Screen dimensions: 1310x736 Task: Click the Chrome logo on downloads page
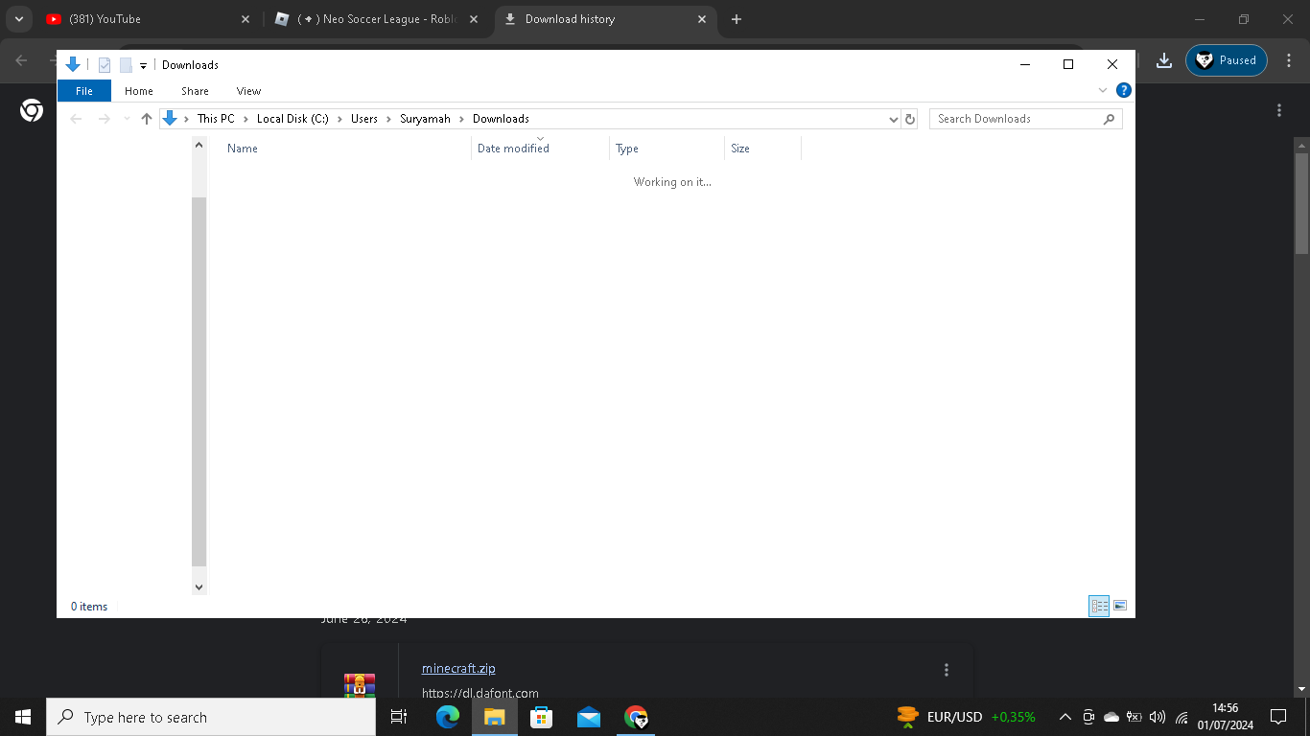[32, 111]
